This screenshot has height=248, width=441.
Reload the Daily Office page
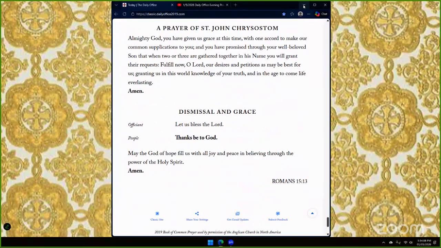tap(124, 14)
